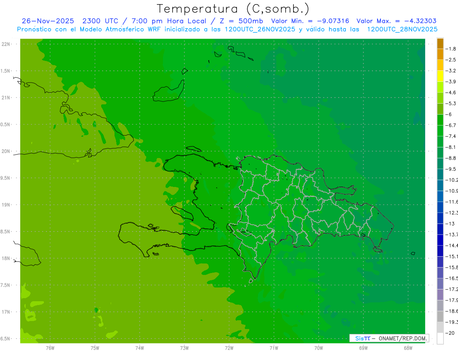
Task: Click the colorbar value "-9.5"
Action: [451, 169]
